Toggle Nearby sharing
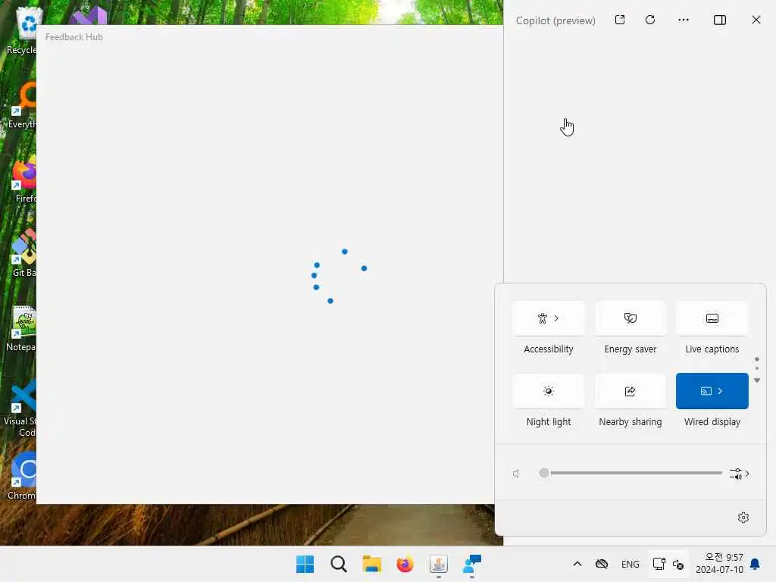776x582 pixels. point(630,391)
